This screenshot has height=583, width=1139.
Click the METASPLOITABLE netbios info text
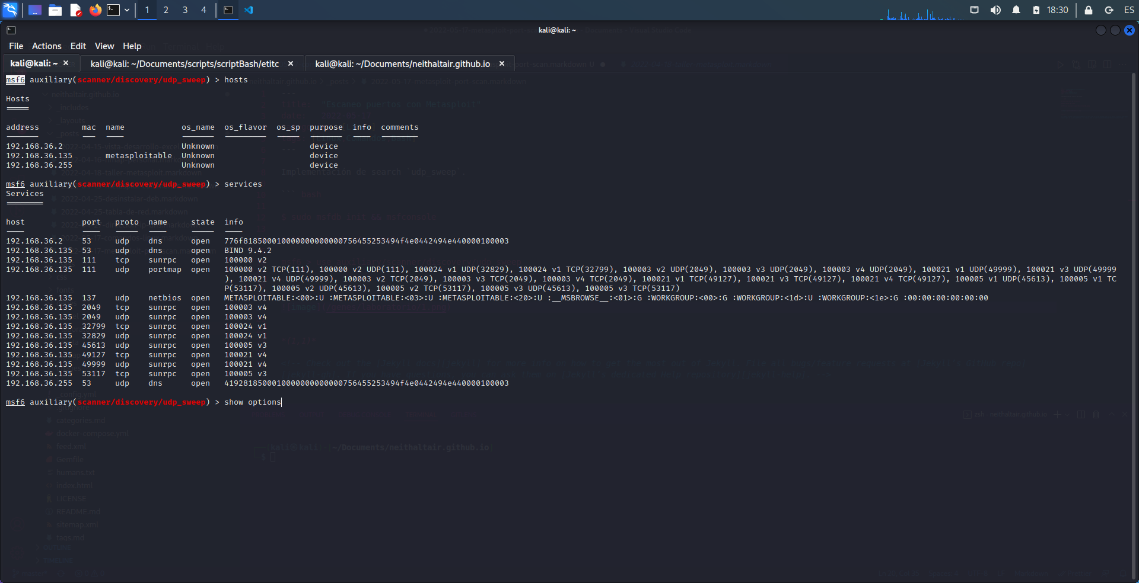[x=606, y=298]
